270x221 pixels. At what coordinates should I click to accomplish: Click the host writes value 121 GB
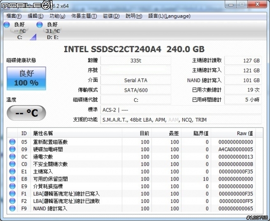click(x=243, y=70)
